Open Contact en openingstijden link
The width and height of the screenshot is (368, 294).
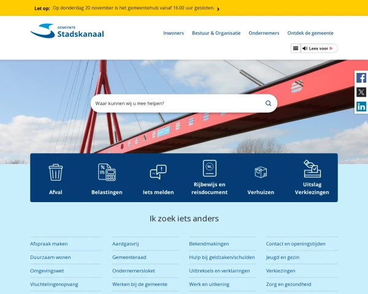click(x=296, y=244)
